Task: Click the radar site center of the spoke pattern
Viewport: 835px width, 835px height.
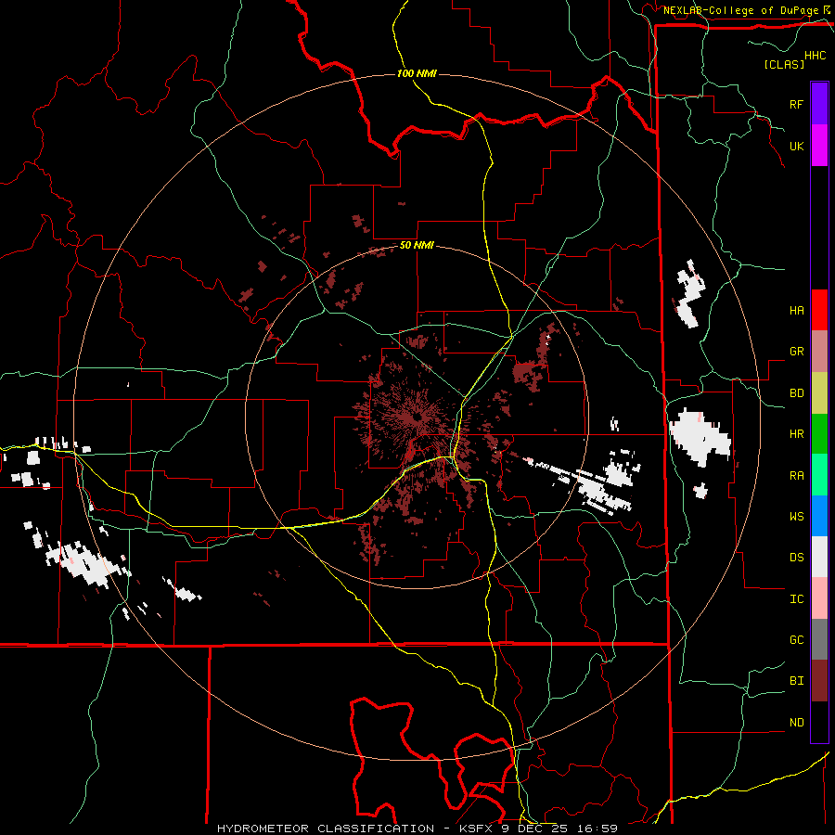Action: click(x=417, y=417)
